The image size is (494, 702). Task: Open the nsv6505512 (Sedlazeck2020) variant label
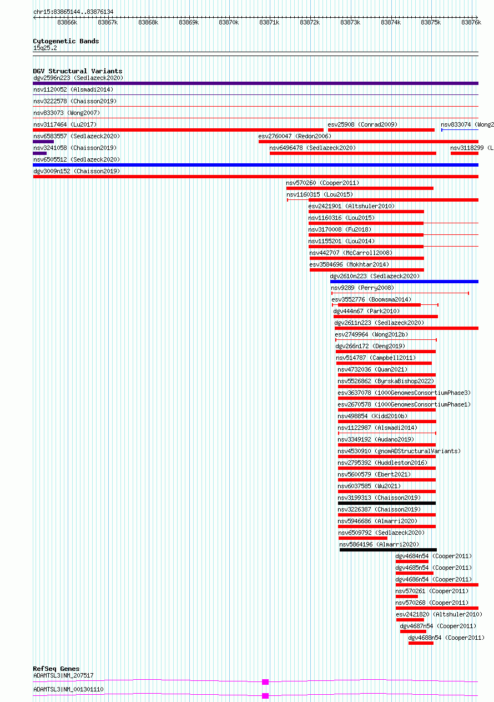pyautogui.click(x=77, y=160)
